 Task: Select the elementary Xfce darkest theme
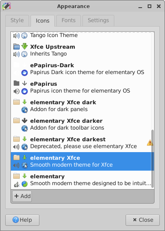[82, 143]
